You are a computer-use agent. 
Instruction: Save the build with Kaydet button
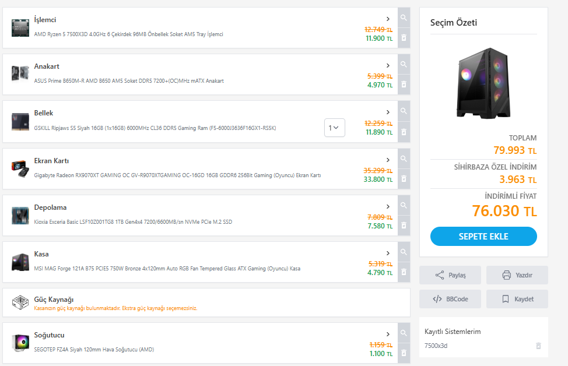point(517,299)
